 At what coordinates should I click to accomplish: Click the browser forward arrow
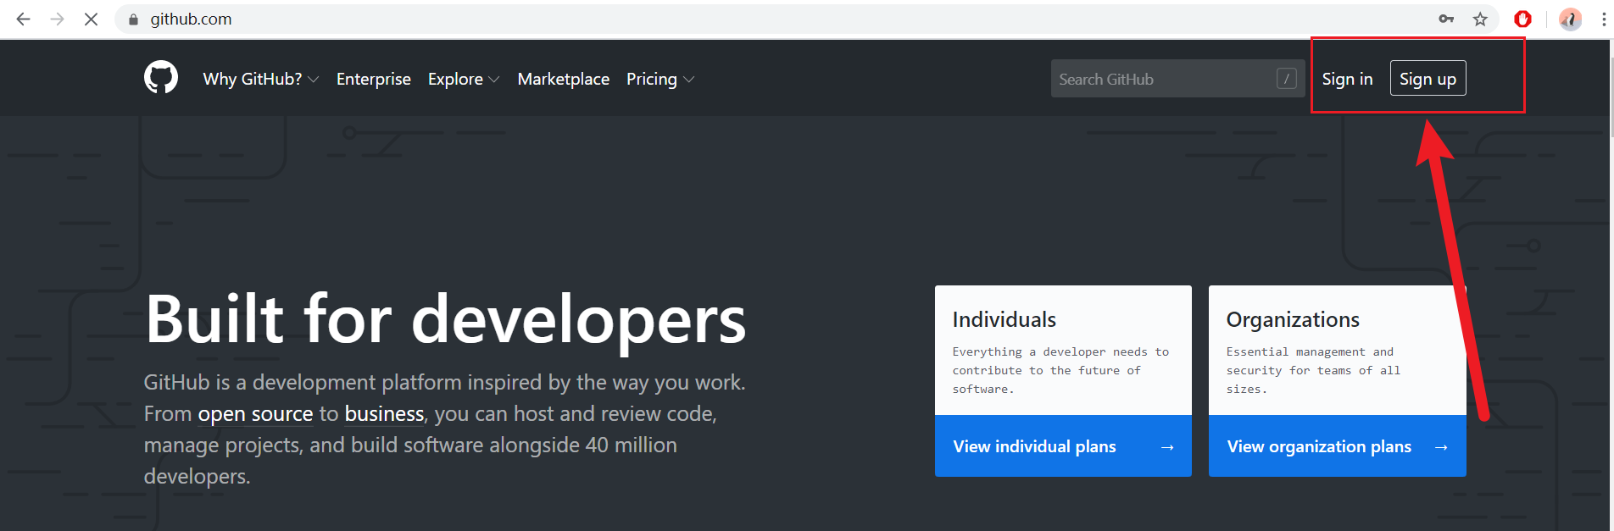(57, 19)
